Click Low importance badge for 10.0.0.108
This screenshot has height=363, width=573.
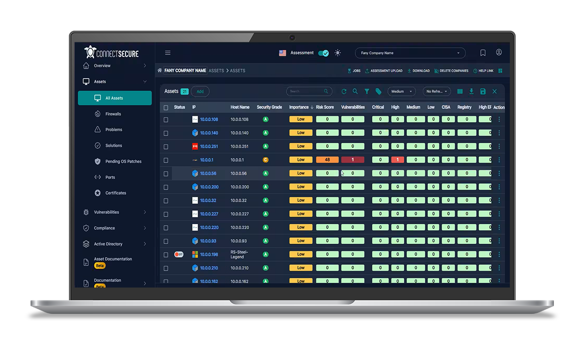tap(301, 119)
